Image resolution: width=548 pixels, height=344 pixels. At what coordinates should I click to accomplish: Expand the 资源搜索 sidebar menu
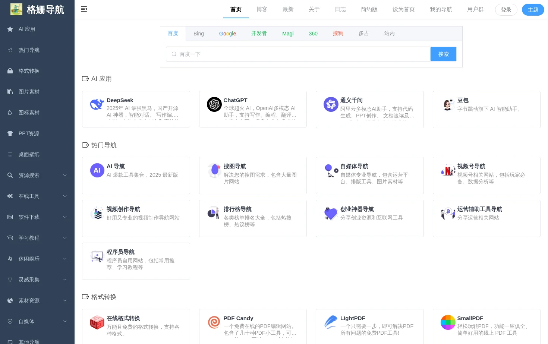pyautogui.click(x=37, y=175)
